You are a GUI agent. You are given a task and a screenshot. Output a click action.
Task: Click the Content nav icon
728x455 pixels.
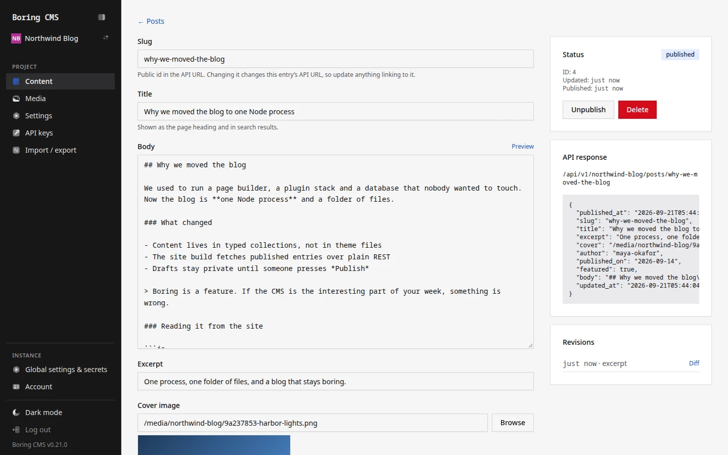click(x=16, y=81)
